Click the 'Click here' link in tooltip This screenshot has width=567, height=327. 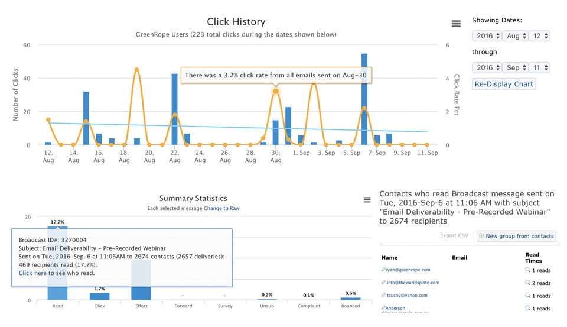32,273
